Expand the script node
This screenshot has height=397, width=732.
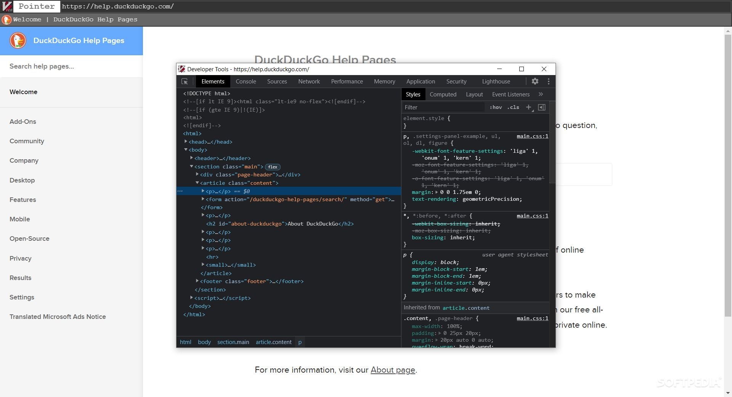[x=192, y=298]
